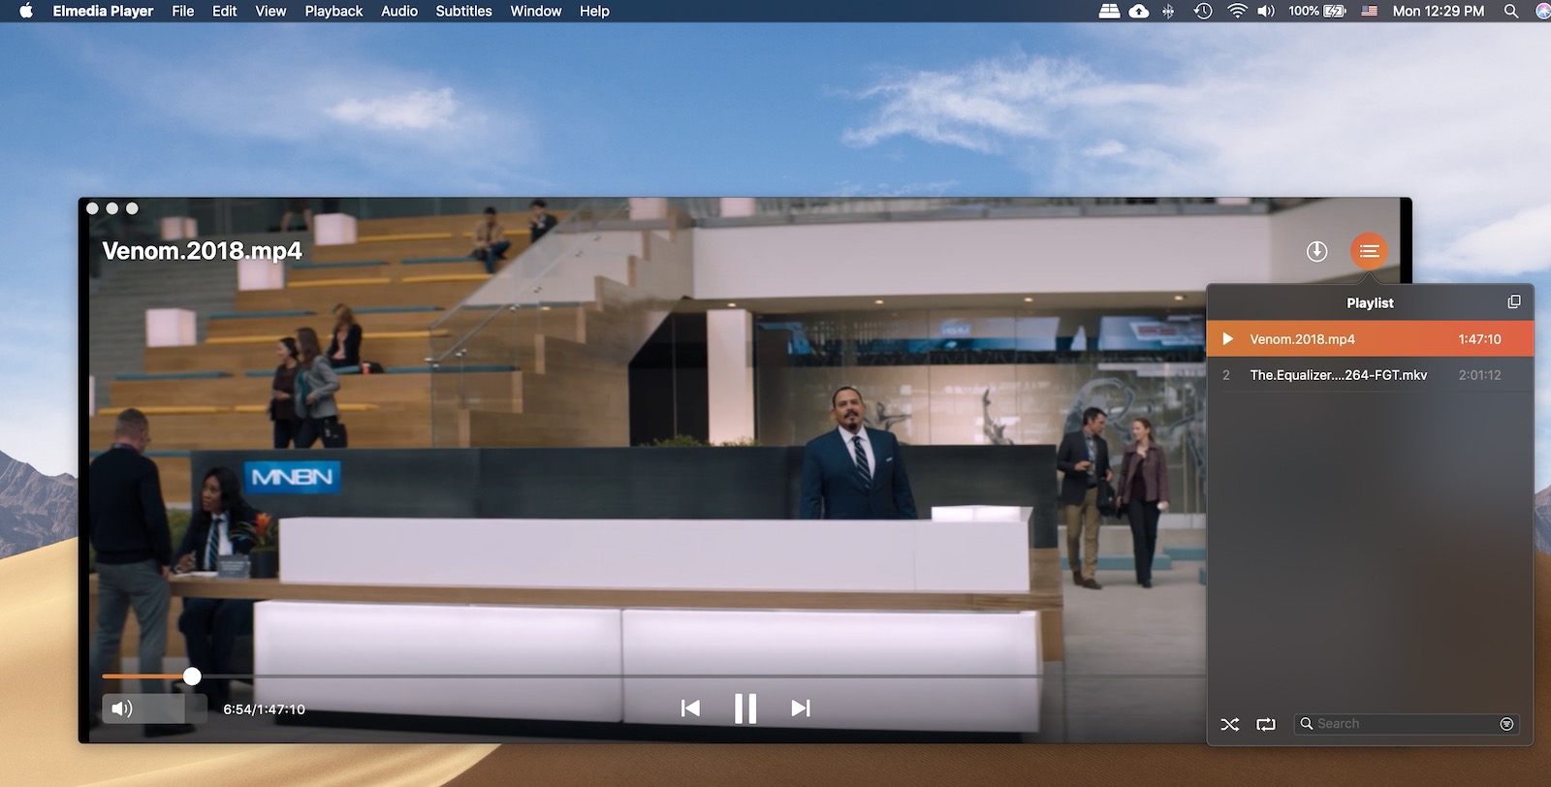The height and width of the screenshot is (787, 1551).
Task: Skip to next track
Action: 800,708
